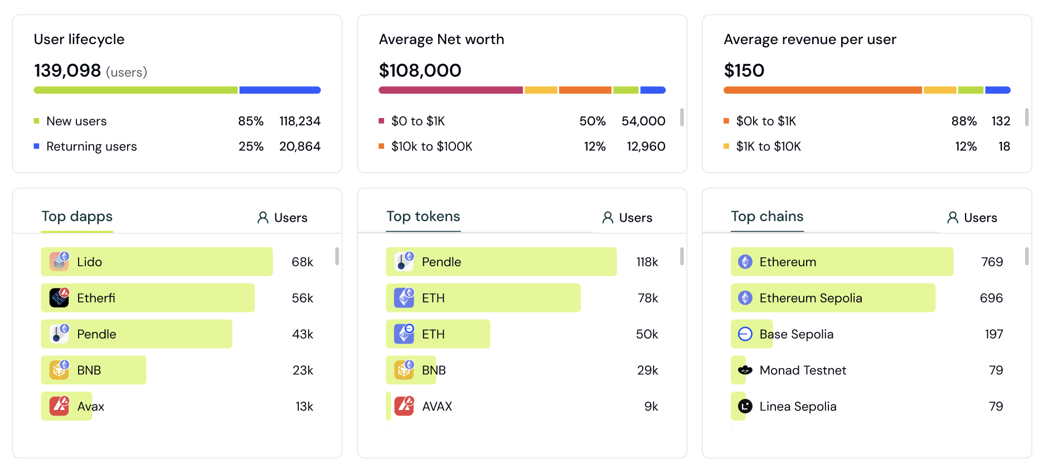Click the Users label in Top chains
The image size is (1048, 469).
(x=972, y=218)
